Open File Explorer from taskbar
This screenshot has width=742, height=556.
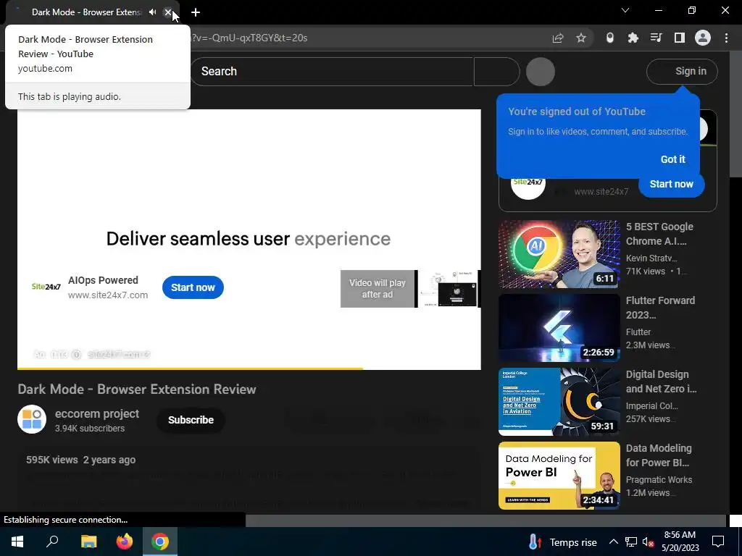coord(88,542)
